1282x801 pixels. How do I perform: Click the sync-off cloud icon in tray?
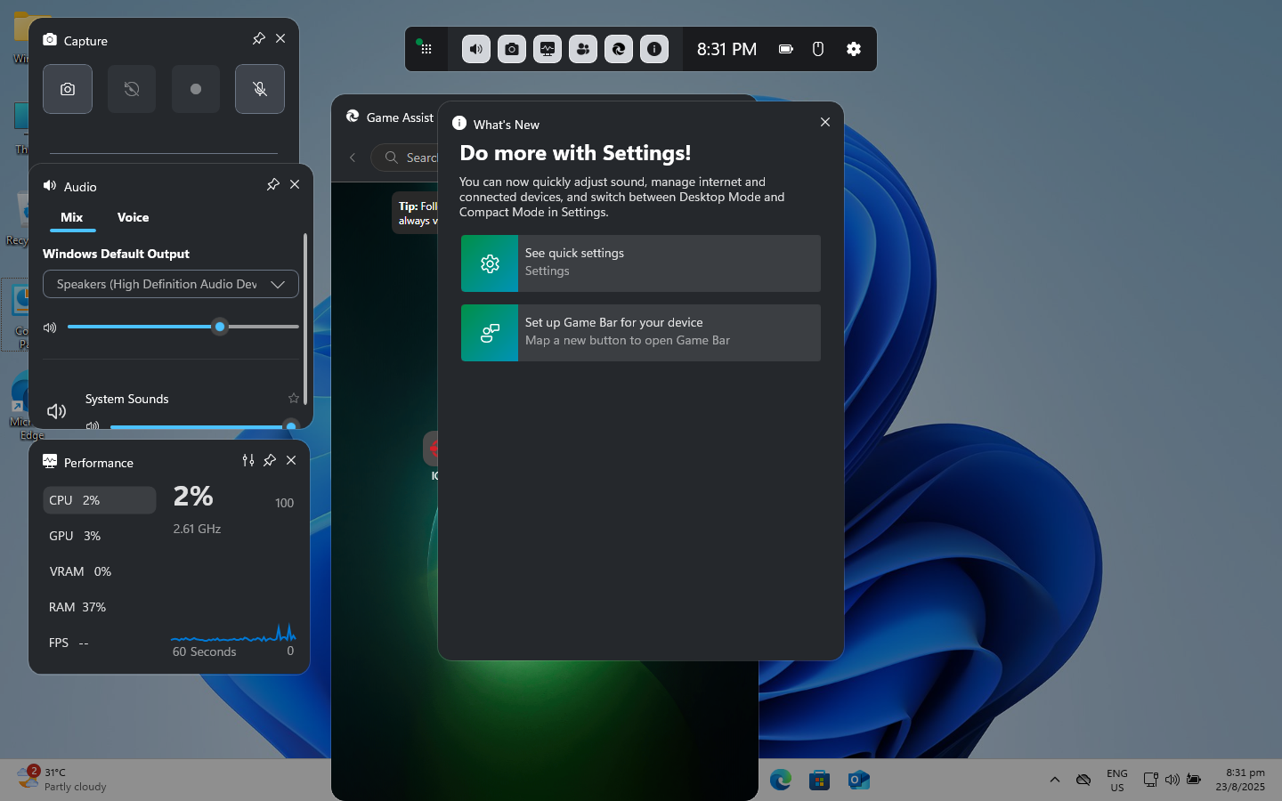point(1083,780)
